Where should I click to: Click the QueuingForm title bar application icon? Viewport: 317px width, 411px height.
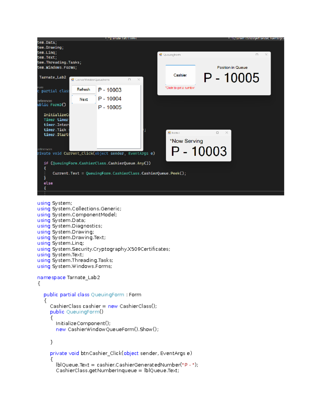coord(161,54)
